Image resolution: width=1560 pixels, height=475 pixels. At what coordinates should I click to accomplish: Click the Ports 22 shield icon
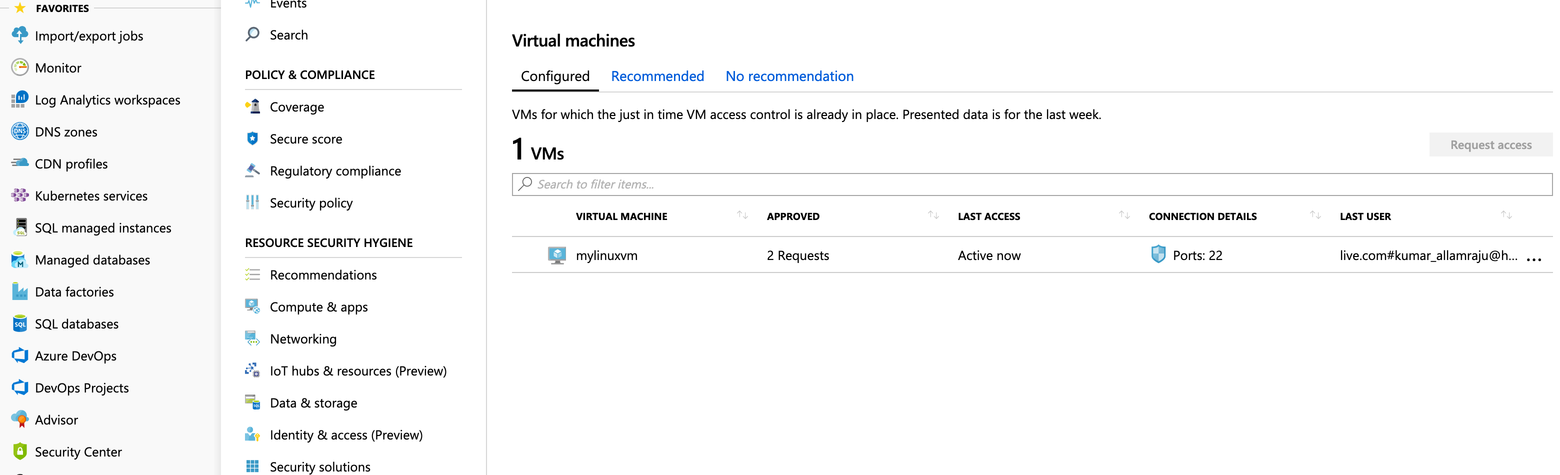(1158, 254)
